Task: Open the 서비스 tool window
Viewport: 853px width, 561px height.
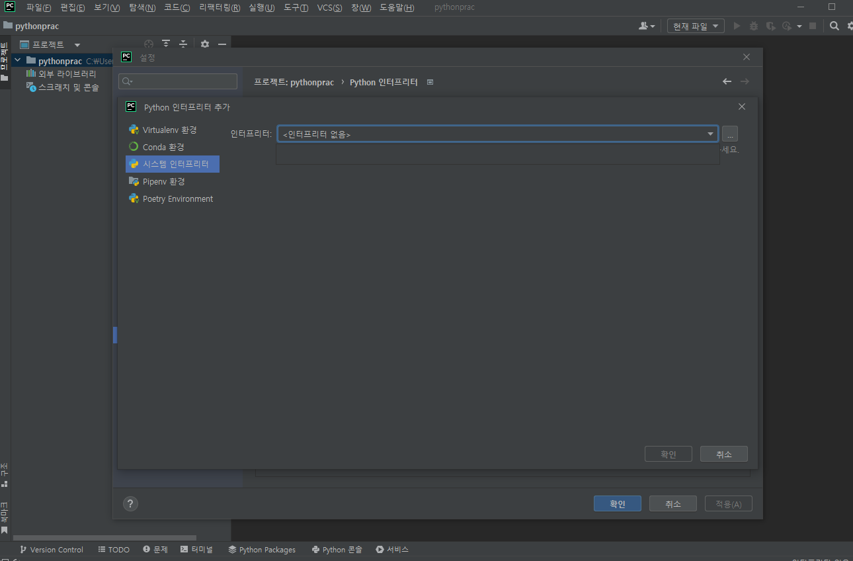Action: (393, 550)
